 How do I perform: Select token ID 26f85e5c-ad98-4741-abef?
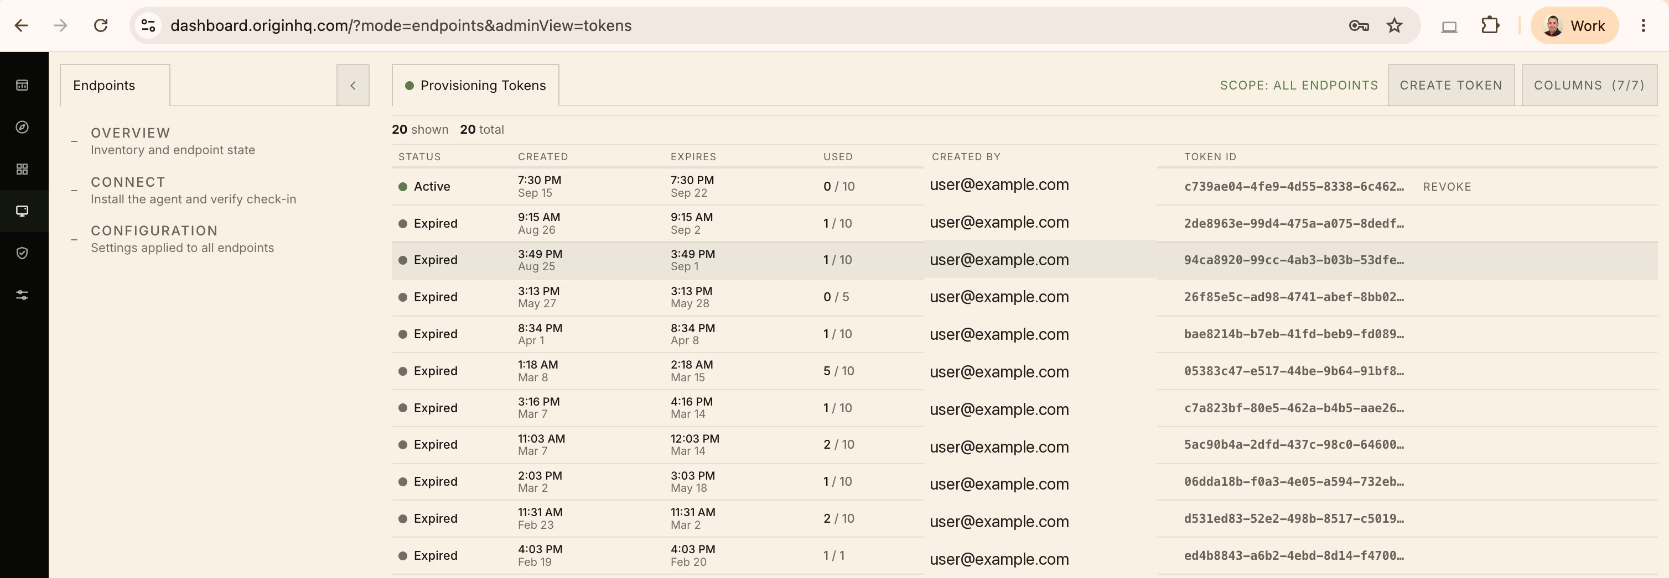[1293, 297]
